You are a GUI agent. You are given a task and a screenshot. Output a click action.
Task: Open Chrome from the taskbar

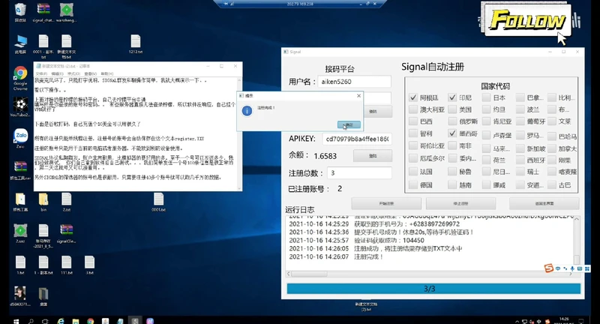[x=90, y=321]
